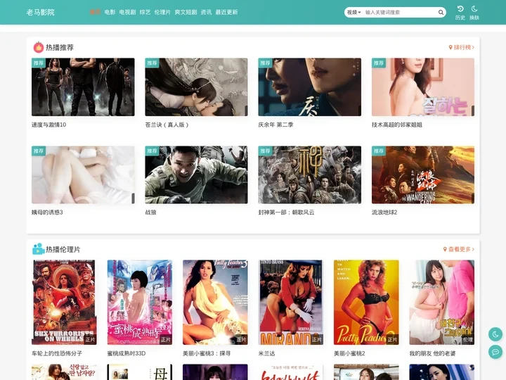Viewport: 506px width, 380px height.
Task: Click the 热播推荐 flame icon
Action: point(39,47)
